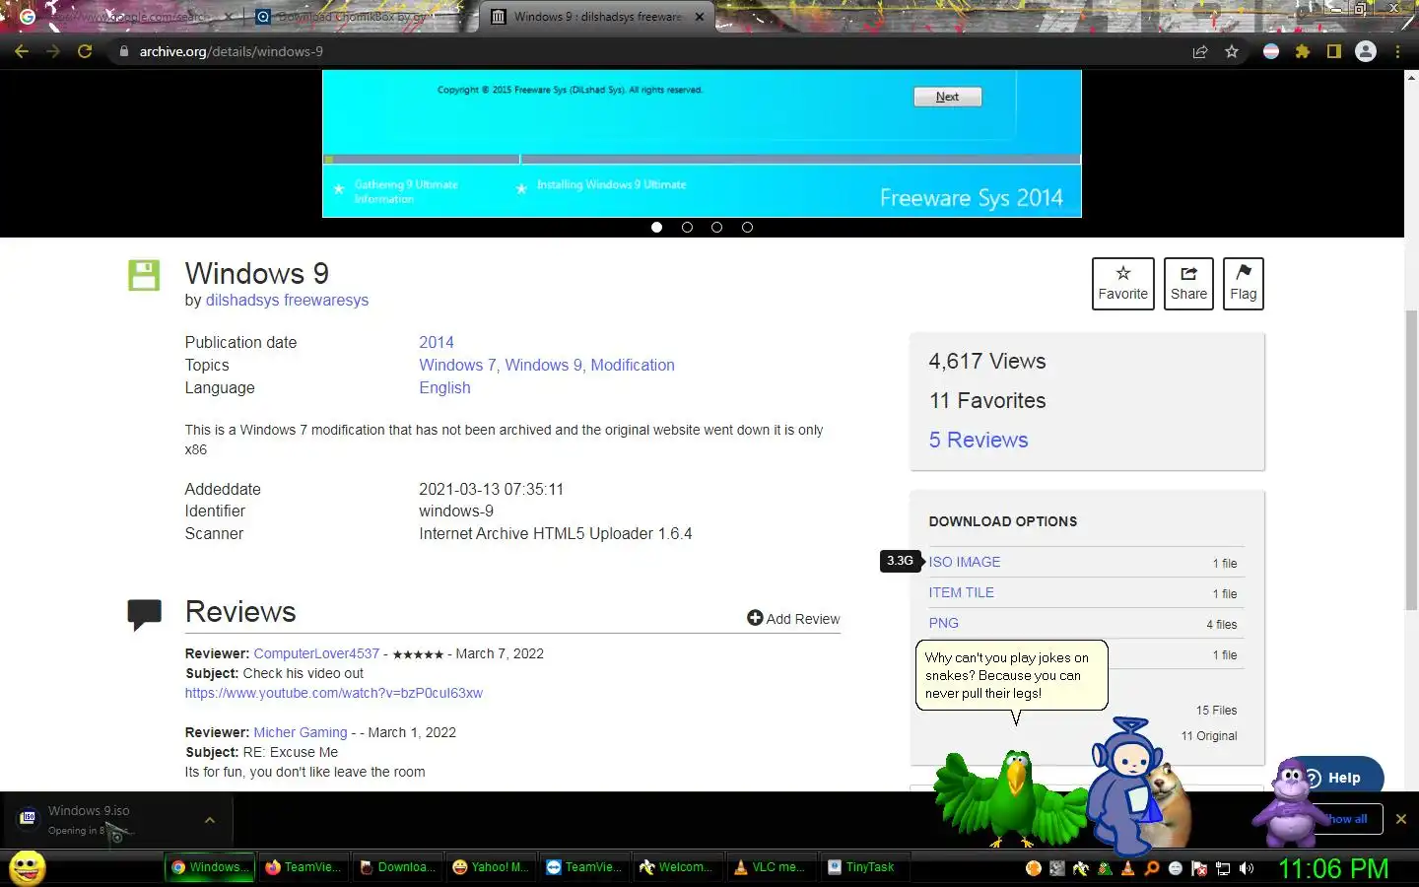Open Yahoo! Messenger from taskbar

click(491, 867)
